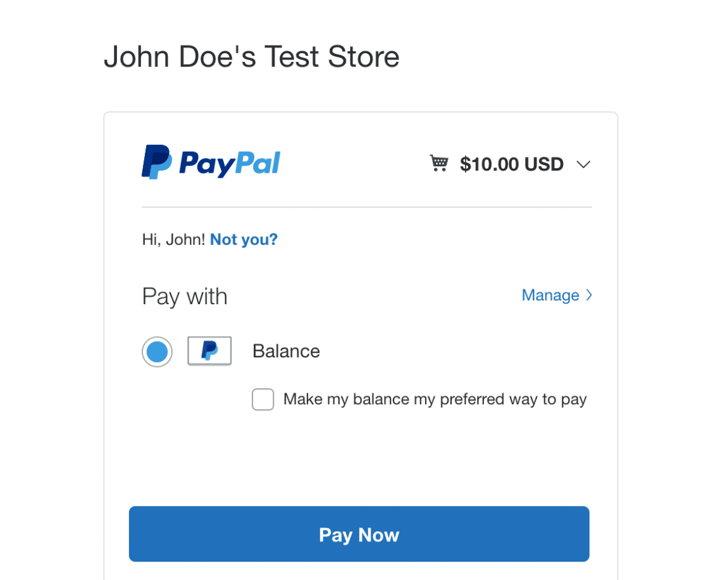Click the shopping cart icon
The image size is (706, 580).
pos(439,164)
